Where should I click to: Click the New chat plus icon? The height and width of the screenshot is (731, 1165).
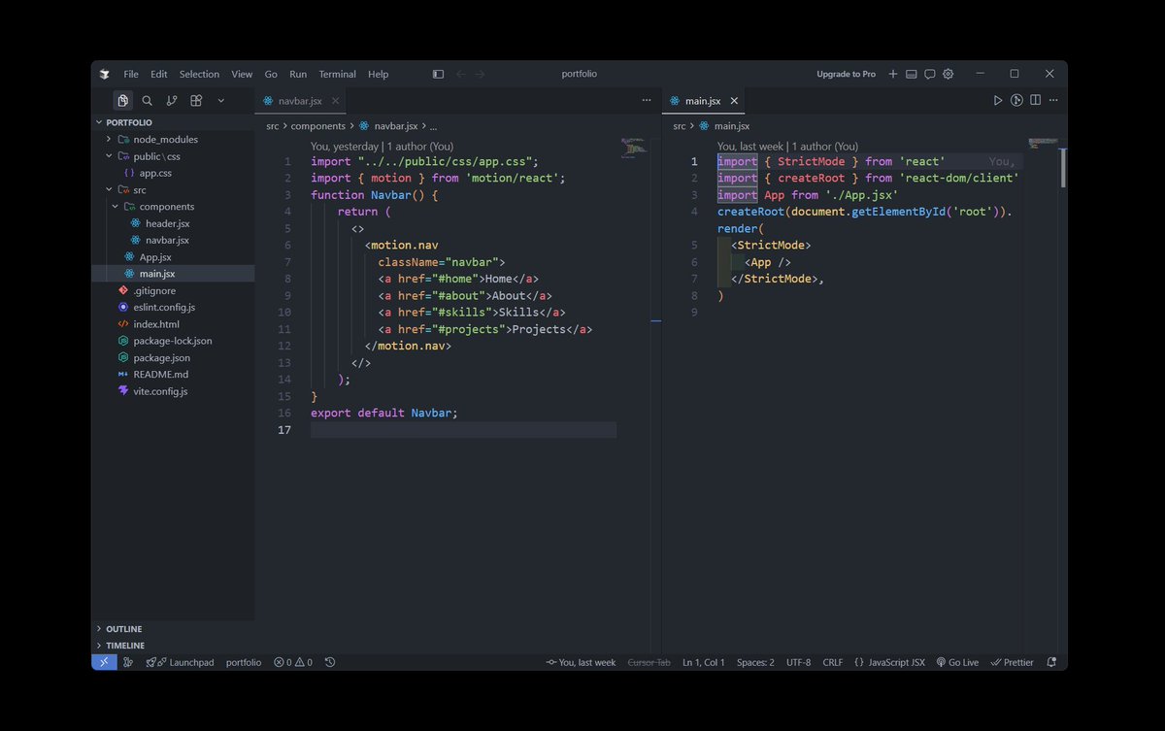(x=893, y=74)
